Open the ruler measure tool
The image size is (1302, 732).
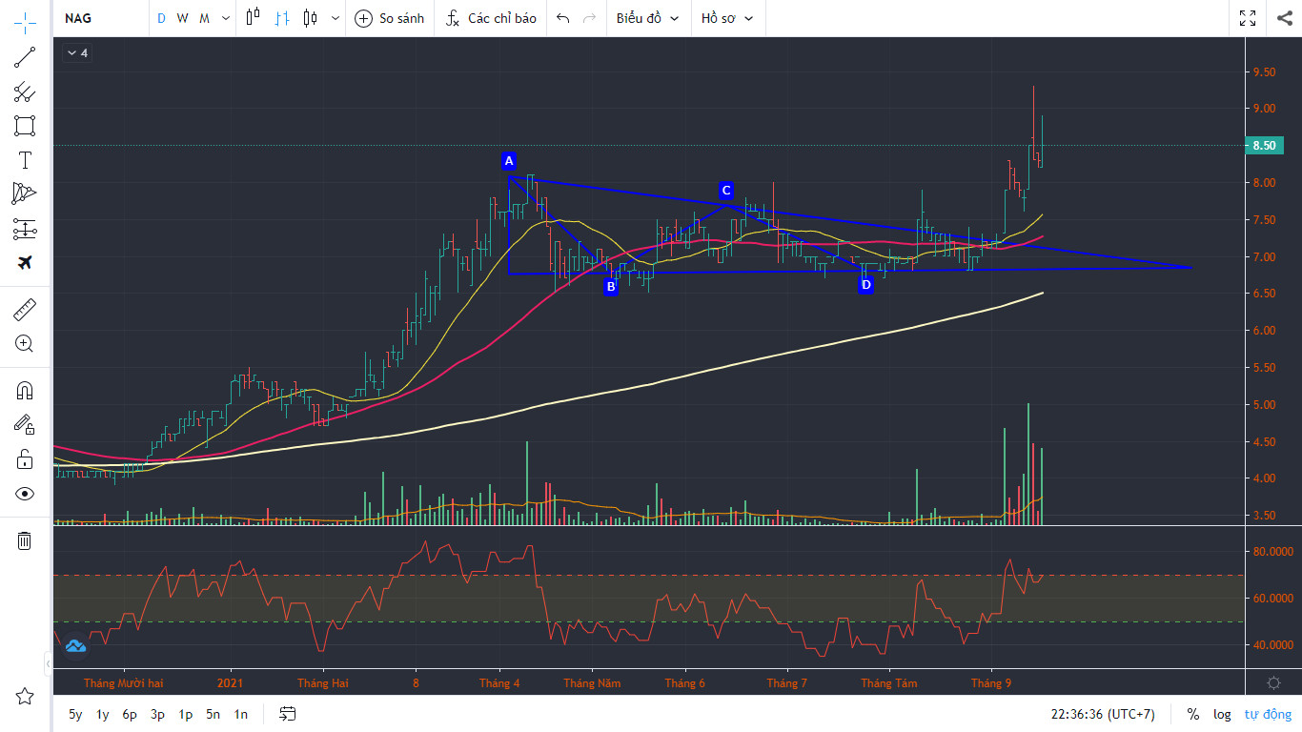coord(25,309)
